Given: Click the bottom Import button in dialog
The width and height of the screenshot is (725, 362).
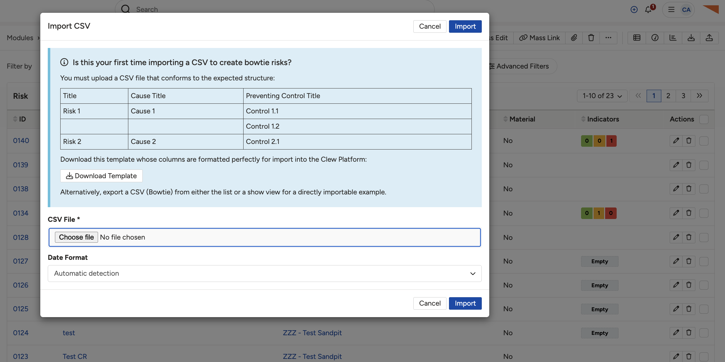Looking at the screenshot, I should tap(465, 303).
